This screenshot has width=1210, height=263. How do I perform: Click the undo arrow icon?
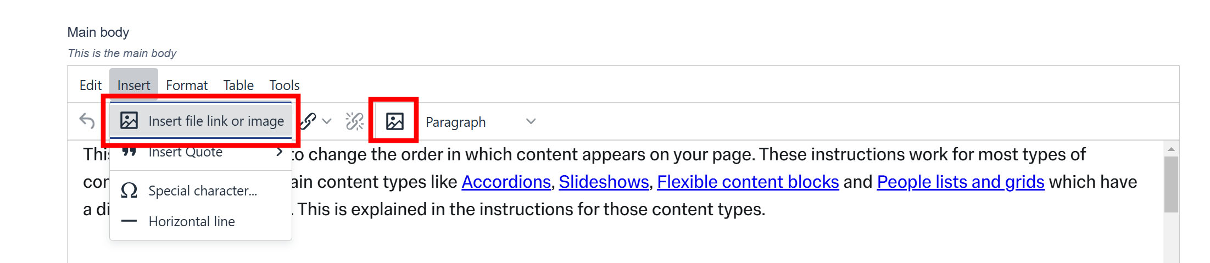click(87, 121)
